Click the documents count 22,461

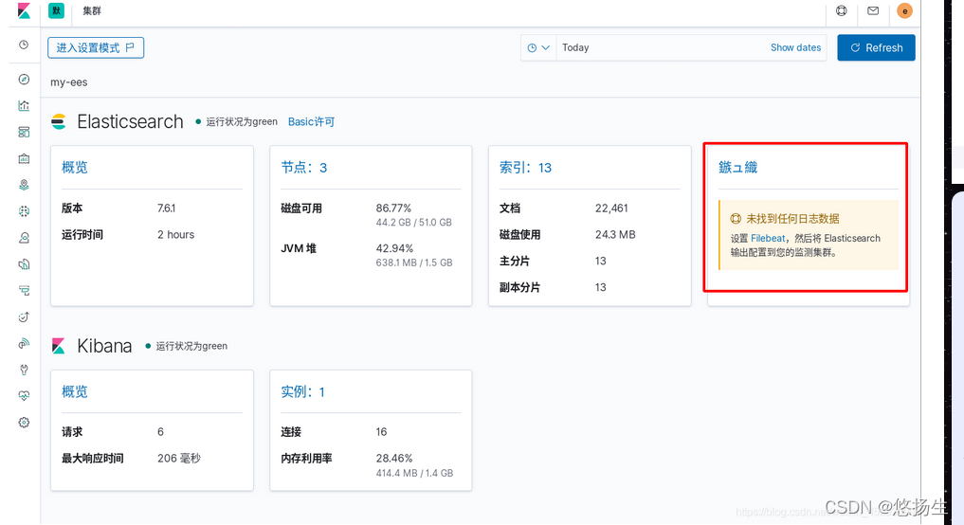[x=611, y=208]
